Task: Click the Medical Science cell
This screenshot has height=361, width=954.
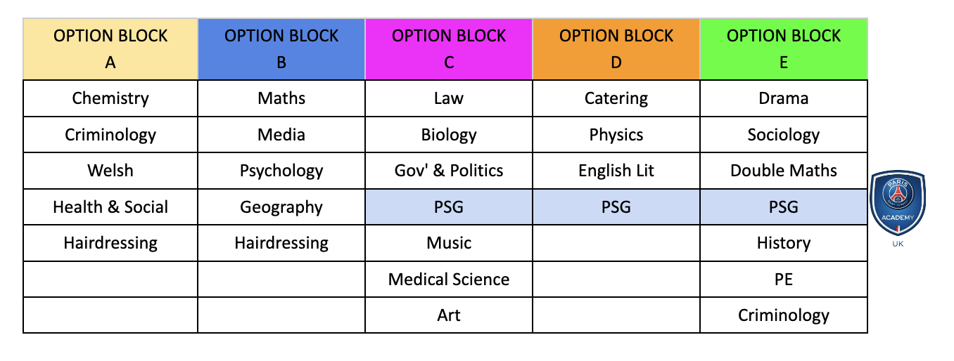Action: [x=449, y=280]
